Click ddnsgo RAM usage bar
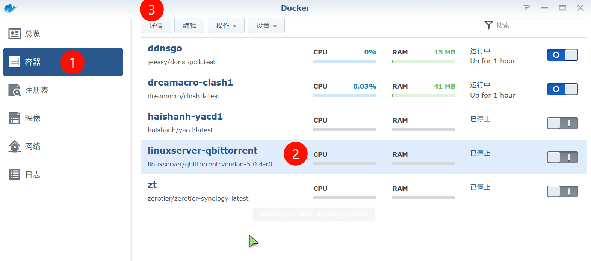This screenshot has width=591, height=261. pyautogui.click(x=424, y=61)
